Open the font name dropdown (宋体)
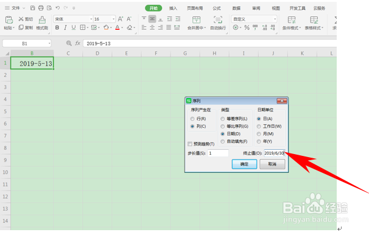The width and height of the screenshot is (369, 232). pyautogui.click(x=91, y=19)
